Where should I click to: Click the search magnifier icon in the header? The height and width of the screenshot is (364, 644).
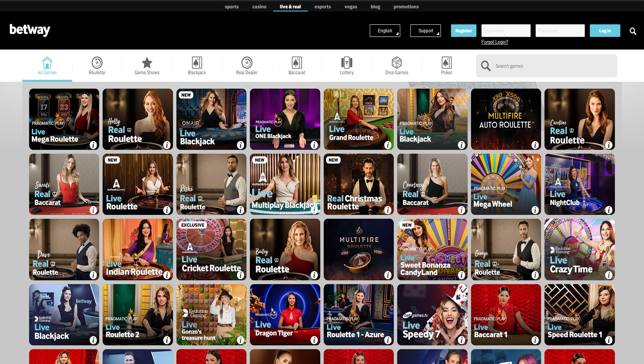(633, 31)
